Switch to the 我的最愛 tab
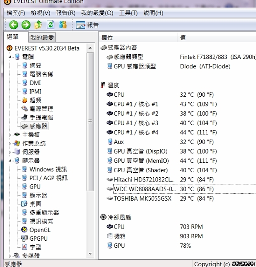Image resolution: width=256 pixels, height=267 pixels. point(42,38)
